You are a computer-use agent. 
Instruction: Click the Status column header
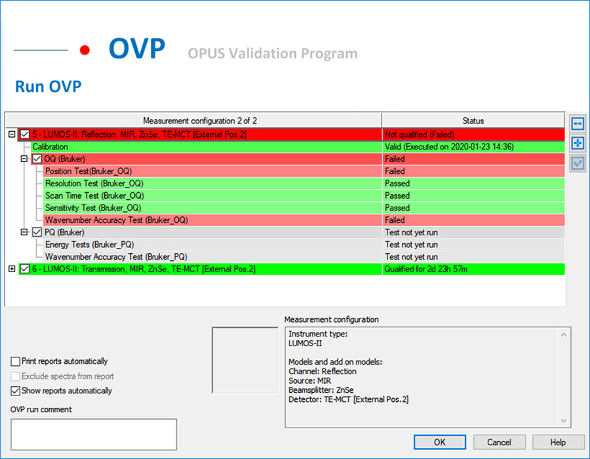pyautogui.click(x=473, y=121)
